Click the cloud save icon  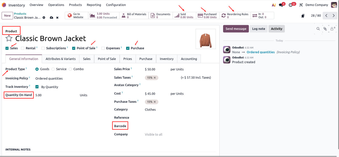pyautogui.click(x=51, y=18)
